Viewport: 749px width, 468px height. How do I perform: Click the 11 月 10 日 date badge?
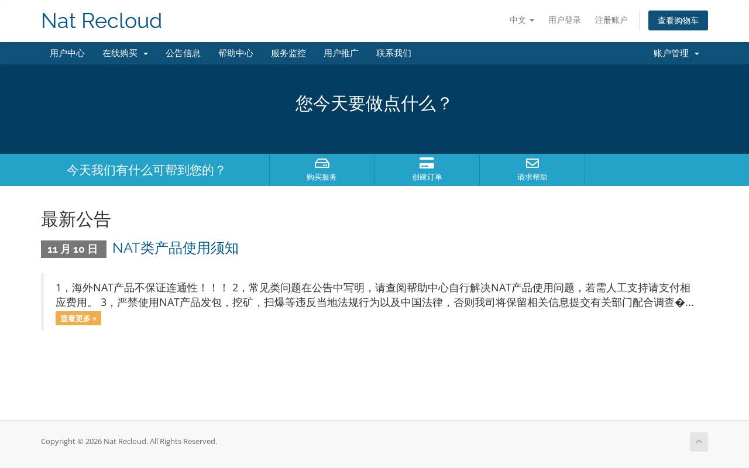click(74, 249)
